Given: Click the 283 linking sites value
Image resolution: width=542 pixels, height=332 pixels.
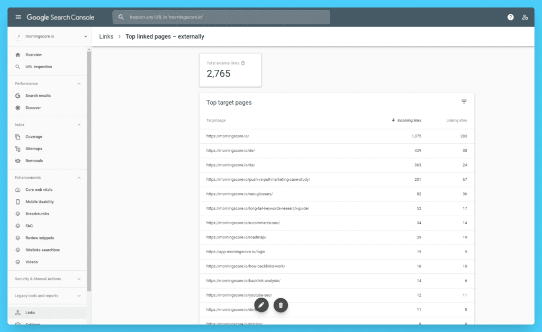Looking at the screenshot, I should click(x=464, y=136).
